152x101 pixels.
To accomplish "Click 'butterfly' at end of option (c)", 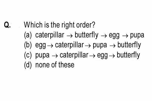I will coord(128,55).
